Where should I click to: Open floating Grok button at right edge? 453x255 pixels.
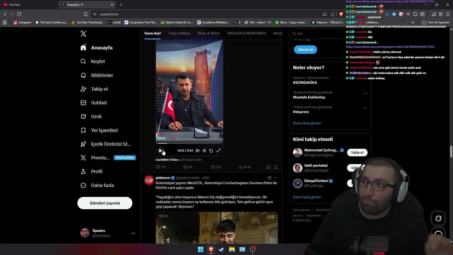[438, 219]
